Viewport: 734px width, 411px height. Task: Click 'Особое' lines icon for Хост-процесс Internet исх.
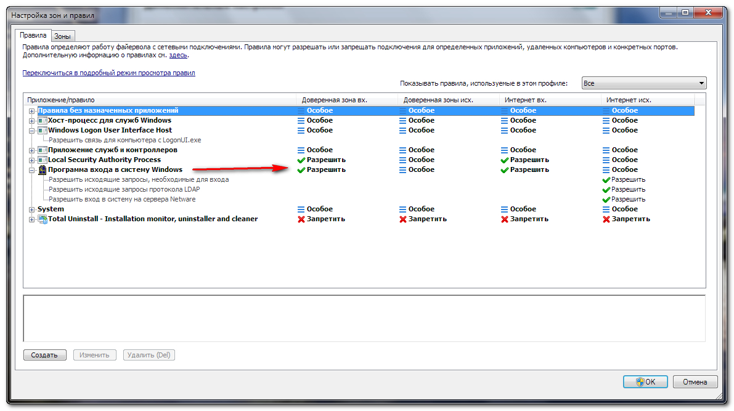[x=606, y=121]
